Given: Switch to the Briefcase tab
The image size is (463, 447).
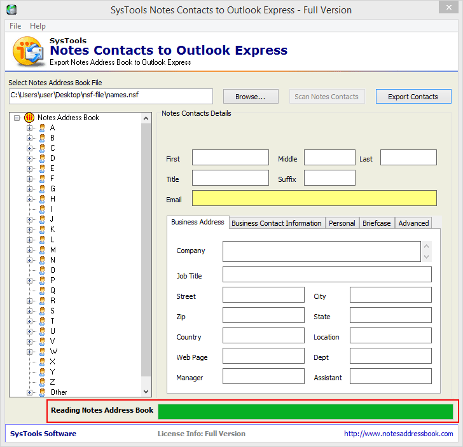Looking at the screenshot, I should pos(377,223).
